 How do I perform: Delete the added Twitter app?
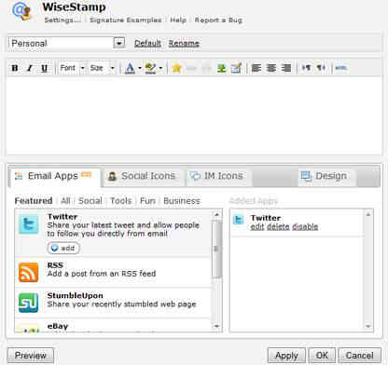[x=278, y=227]
